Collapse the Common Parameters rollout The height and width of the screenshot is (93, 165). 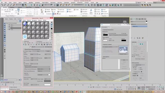point(108,30)
